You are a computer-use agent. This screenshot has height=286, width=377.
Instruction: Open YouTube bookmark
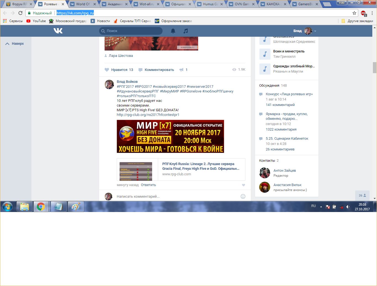(x=36, y=21)
